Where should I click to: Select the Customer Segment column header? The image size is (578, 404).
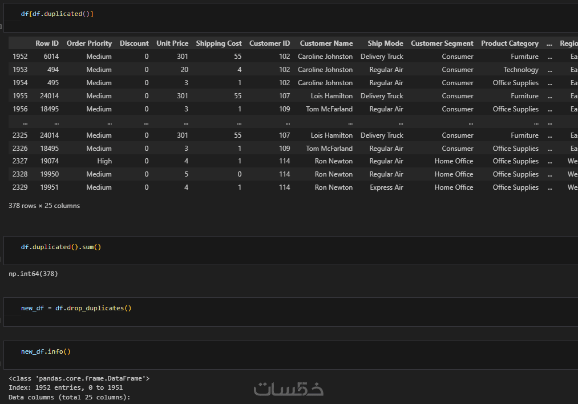pyautogui.click(x=442, y=43)
